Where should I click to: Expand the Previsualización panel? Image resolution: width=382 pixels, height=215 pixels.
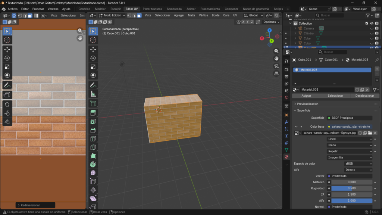307,104
